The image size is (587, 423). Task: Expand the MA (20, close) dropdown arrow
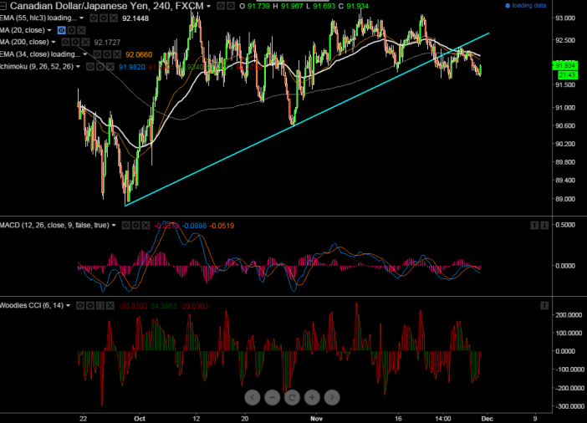coord(49,30)
